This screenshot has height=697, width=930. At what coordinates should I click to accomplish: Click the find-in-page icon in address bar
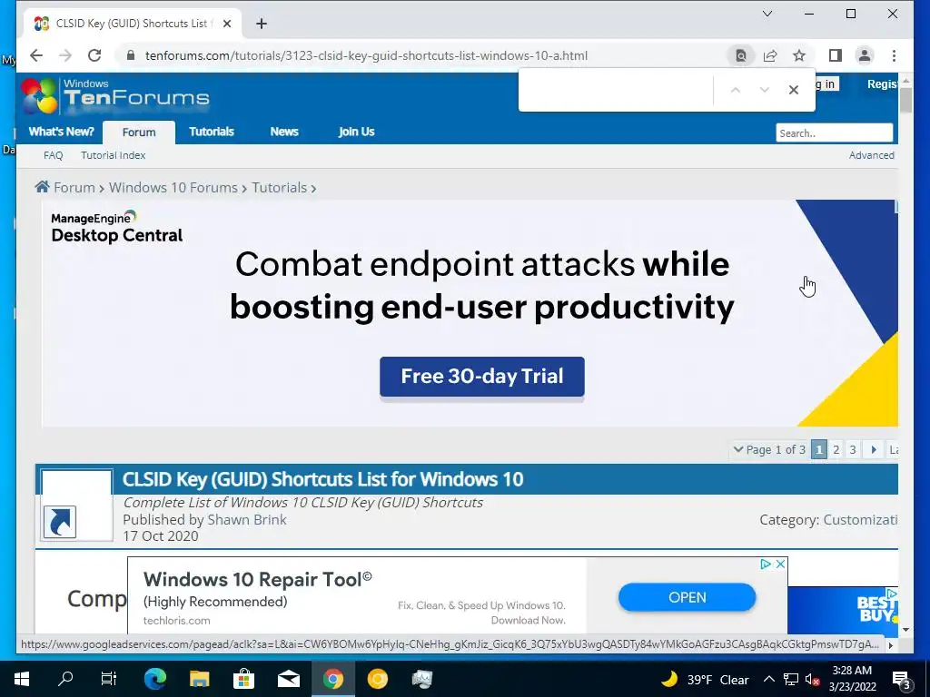click(x=741, y=55)
